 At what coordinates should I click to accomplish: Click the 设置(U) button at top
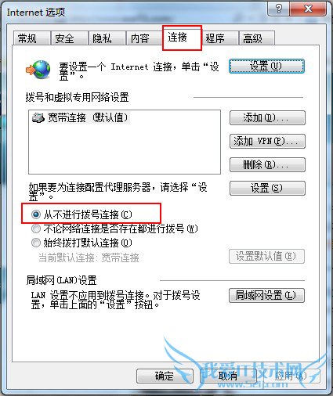tap(266, 66)
